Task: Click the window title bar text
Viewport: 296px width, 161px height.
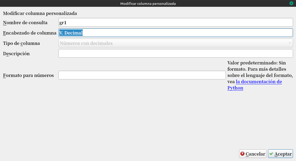Action: point(148,4)
